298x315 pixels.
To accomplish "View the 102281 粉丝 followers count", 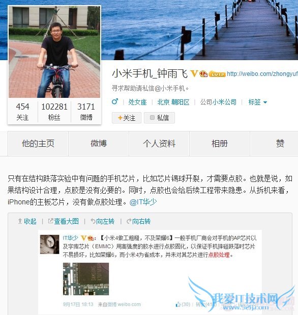I will coord(54,112).
